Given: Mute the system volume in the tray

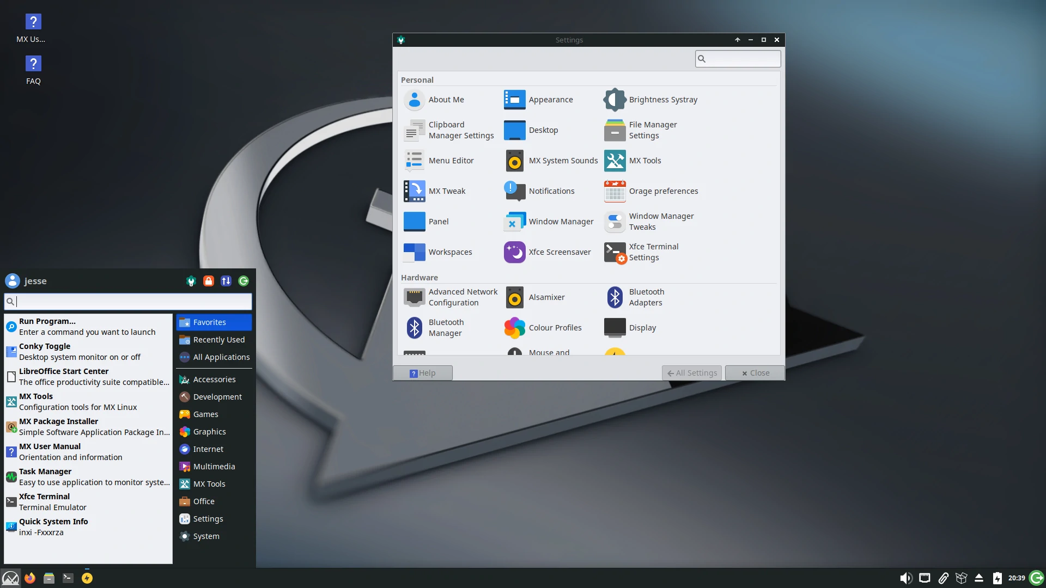Looking at the screenshot, I should pos(906,578).
